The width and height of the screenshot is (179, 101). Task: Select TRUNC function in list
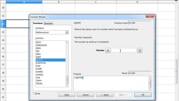51,84
